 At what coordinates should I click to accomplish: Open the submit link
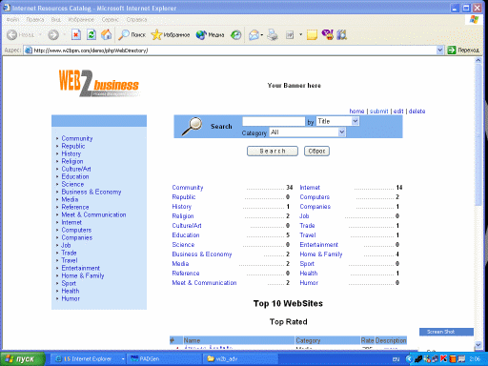[x=379, y=112]
